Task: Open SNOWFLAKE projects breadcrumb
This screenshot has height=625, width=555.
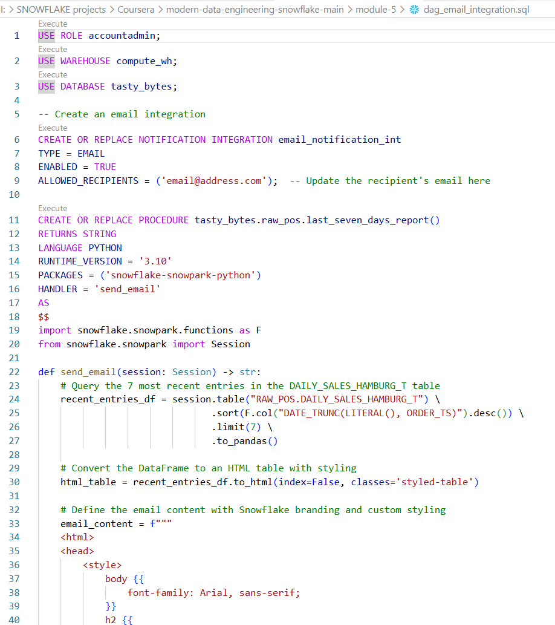Action: [61, 9]
